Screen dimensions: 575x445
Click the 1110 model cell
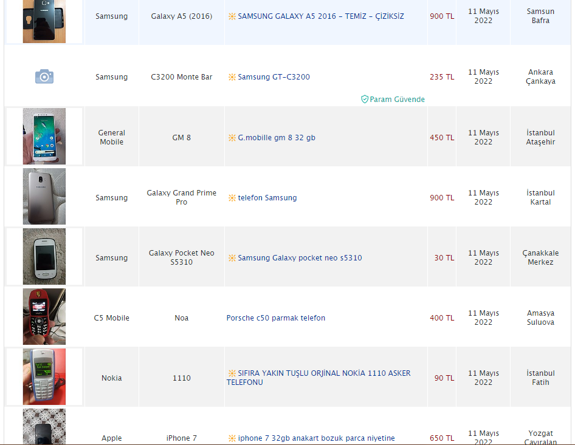(182, 378)
